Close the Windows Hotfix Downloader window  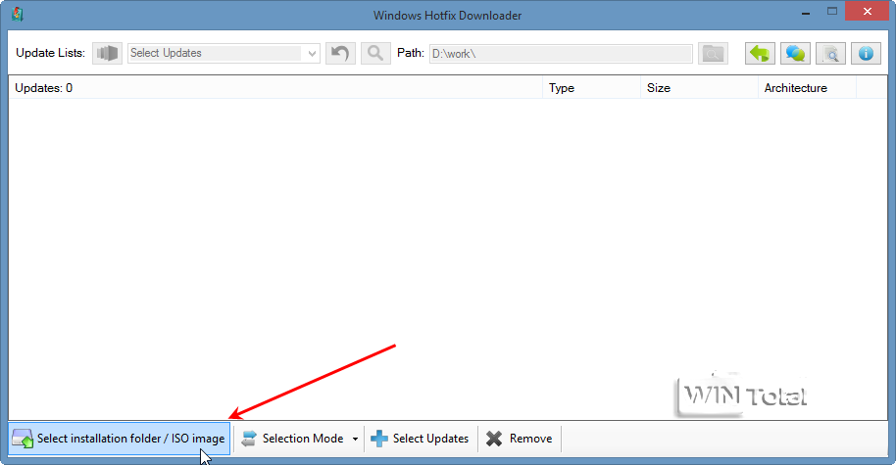[x=868, y=12]
